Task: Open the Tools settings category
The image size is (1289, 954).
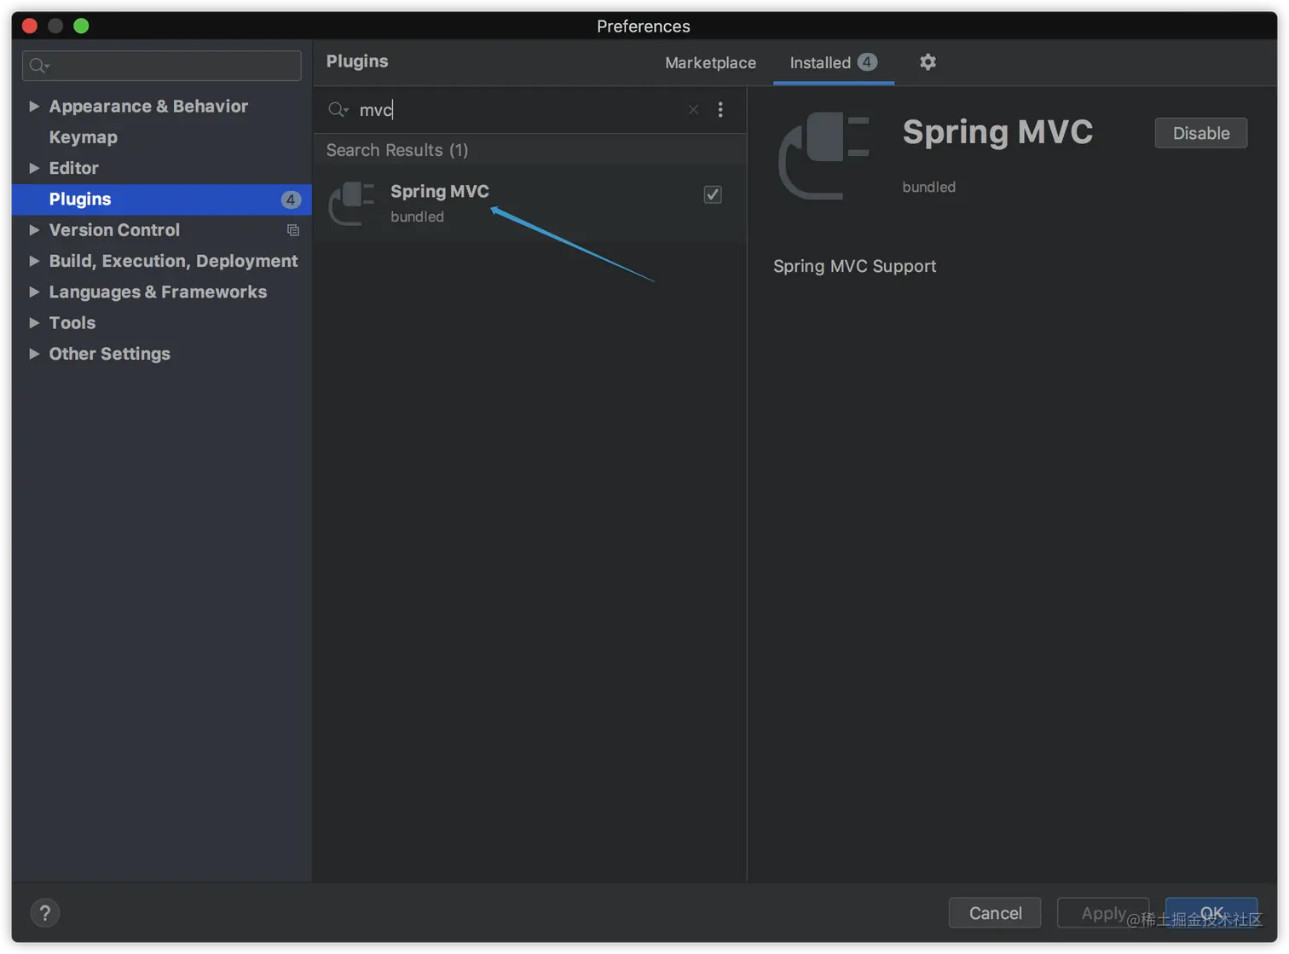Action: point(72,323)
